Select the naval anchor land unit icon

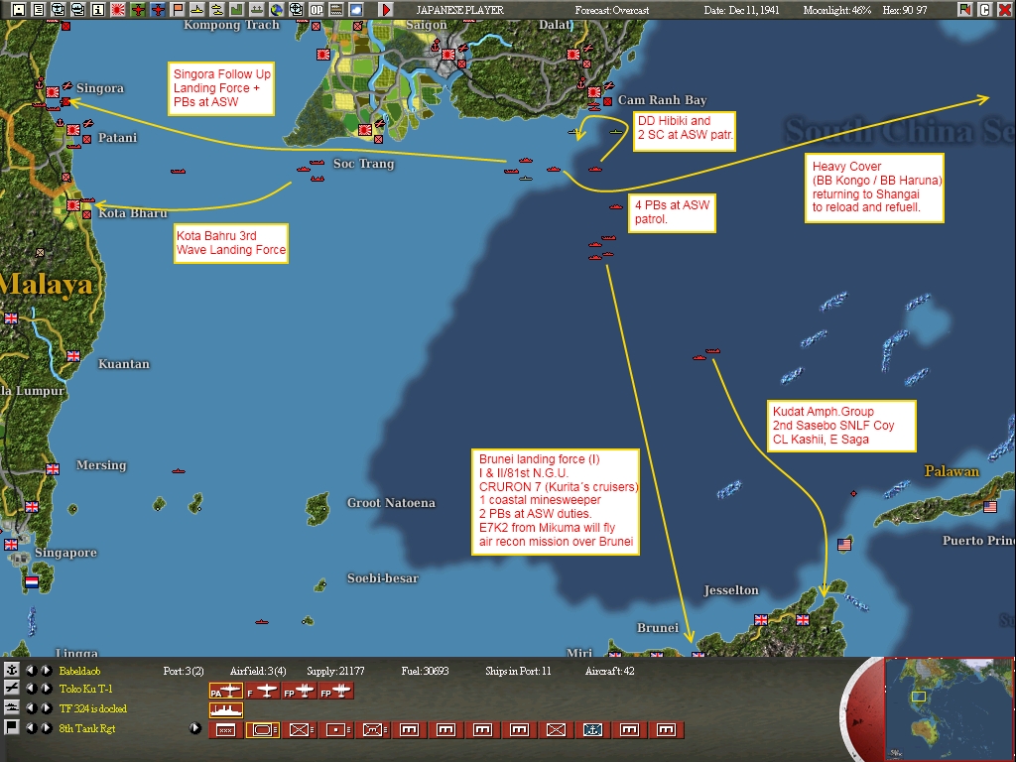click(593, 729)
